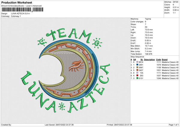Image resolution: width=180 pixels, height=127 pixels.
Task: Click stitch count 263 in stop row 6
Action: pyautogui.click(x=142, y=76)
